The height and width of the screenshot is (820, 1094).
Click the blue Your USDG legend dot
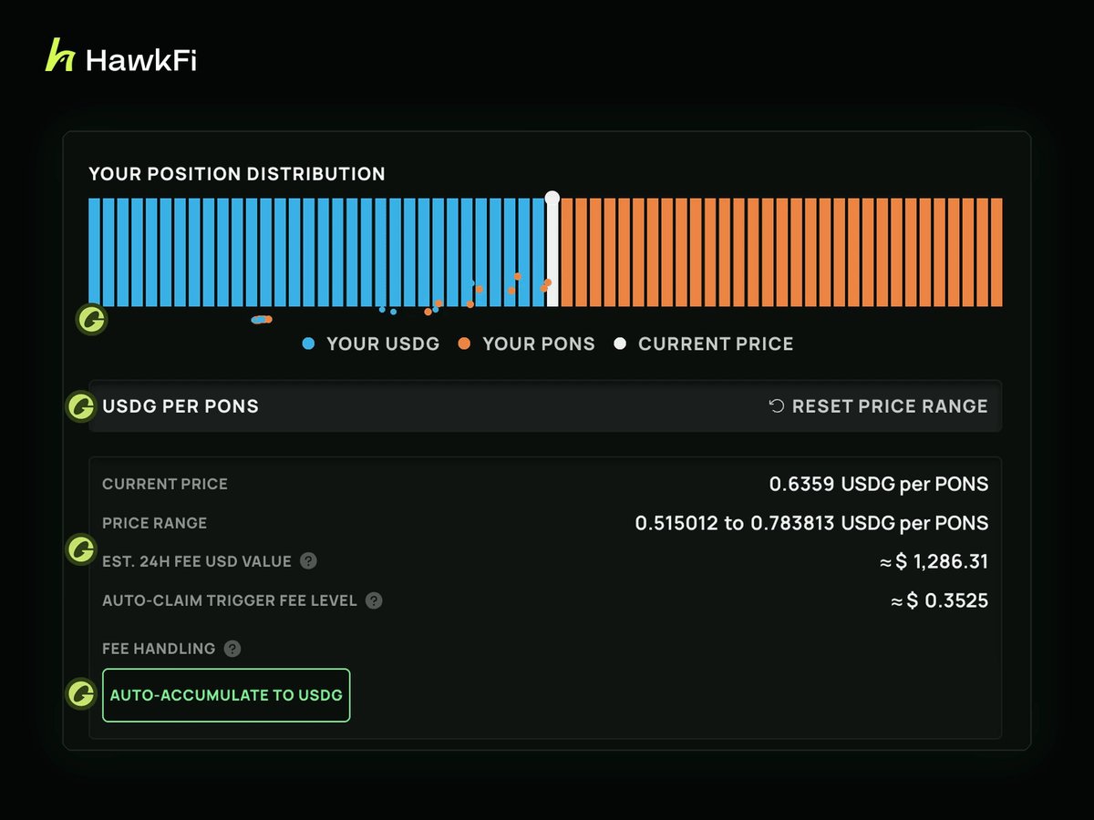309,344
